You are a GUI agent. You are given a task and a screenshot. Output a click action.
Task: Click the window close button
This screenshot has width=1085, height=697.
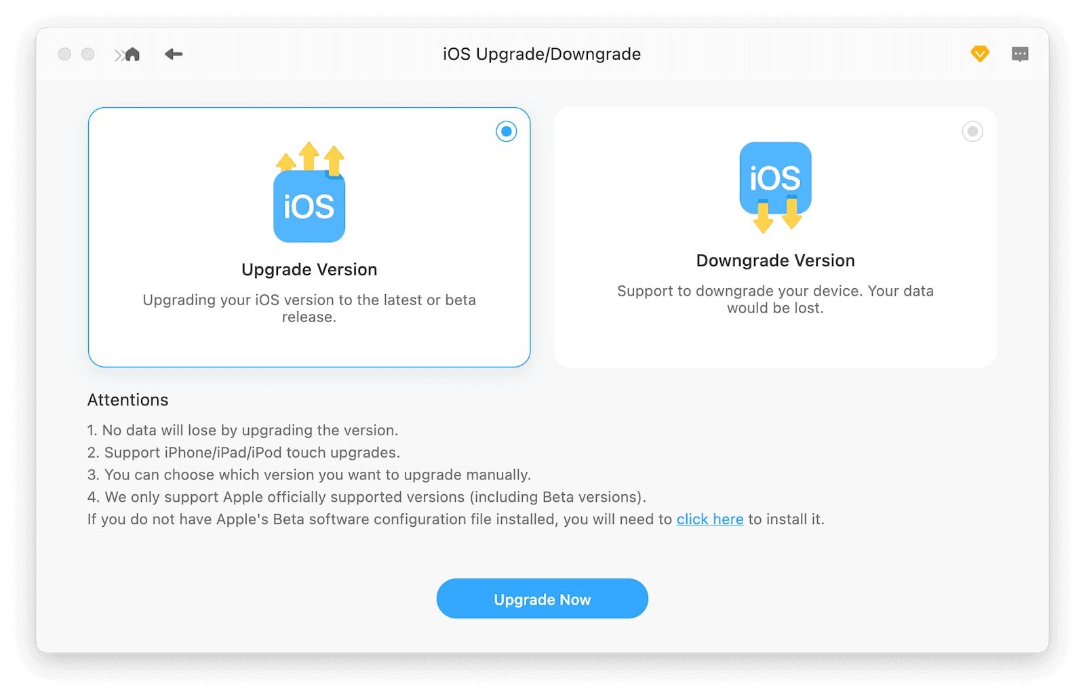[x=64, y=54]
